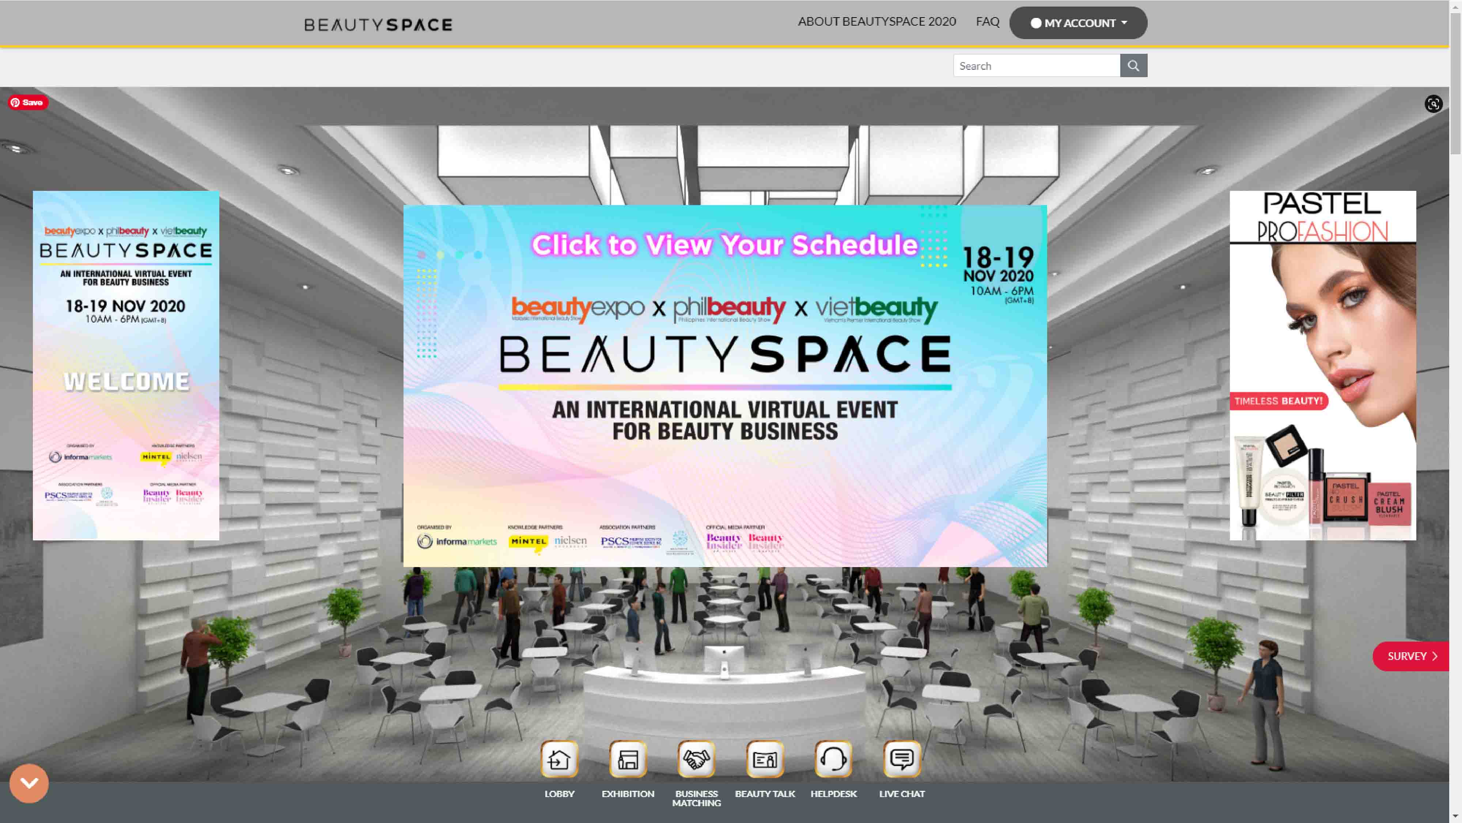
Task: Open Business Matching handshake icon
Action: tap(696, 759)
